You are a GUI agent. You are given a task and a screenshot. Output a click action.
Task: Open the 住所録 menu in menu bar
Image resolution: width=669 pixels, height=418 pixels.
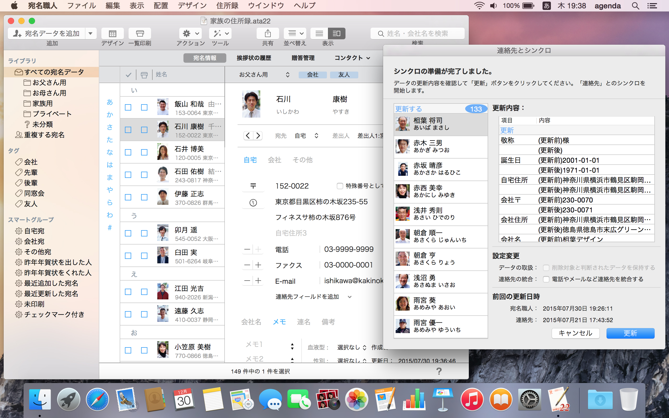pos(227,5)
